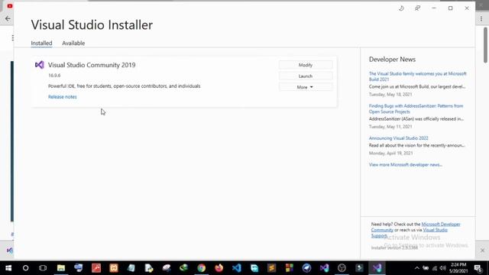Viewport: 489px width, 275px height.
Task: Click the Tuesday, May 11, 2021 date
Action: click(x=390, y=127)
